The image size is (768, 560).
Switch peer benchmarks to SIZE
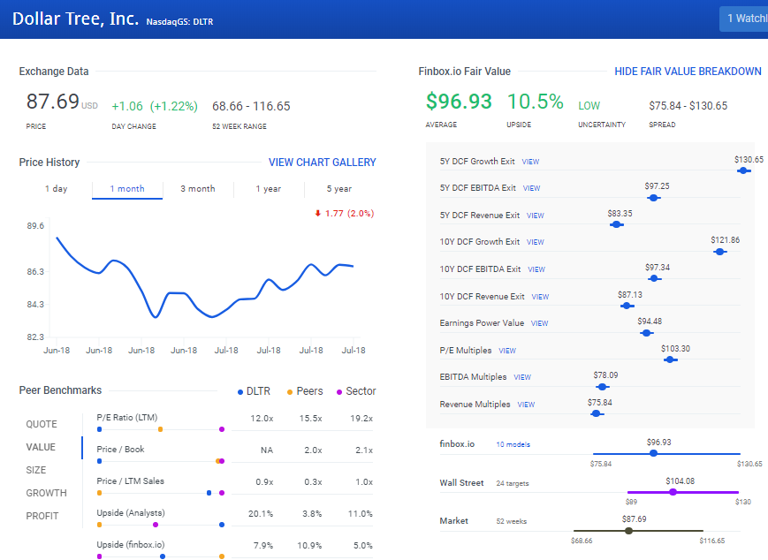35,471
